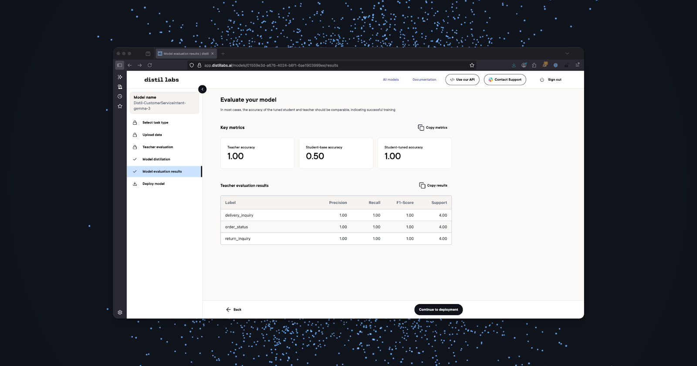The width and height of the screenshot is (697, 366).
Task: Go forward using browser forward arrow
Action: (x=139, y=65)
